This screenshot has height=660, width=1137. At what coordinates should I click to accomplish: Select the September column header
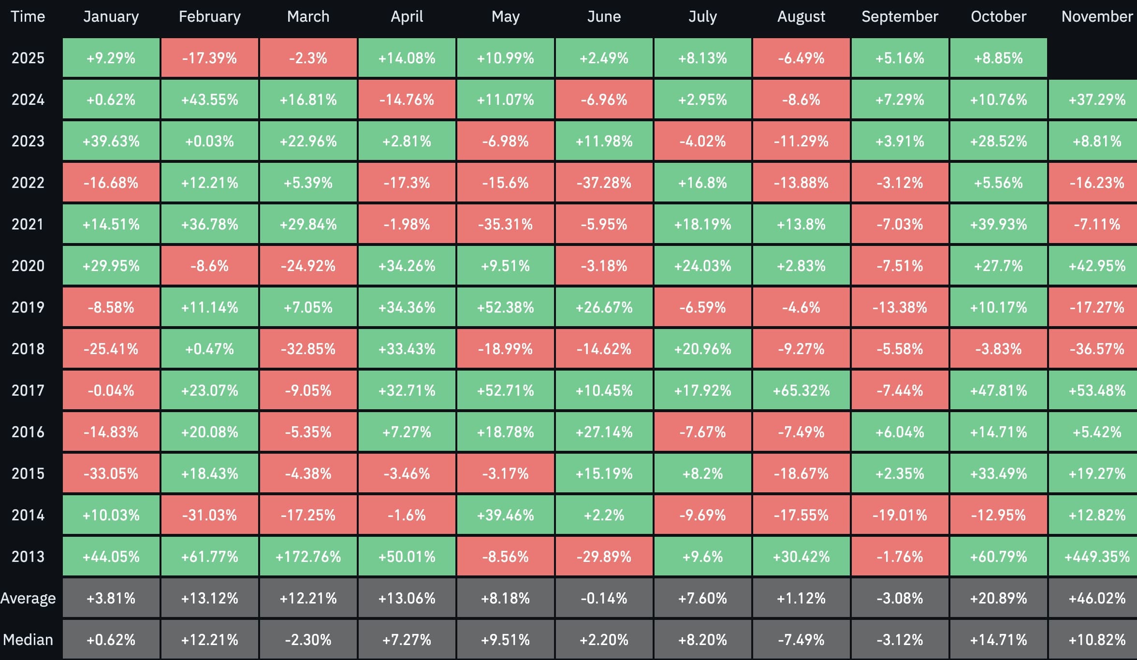click(900, 17)
